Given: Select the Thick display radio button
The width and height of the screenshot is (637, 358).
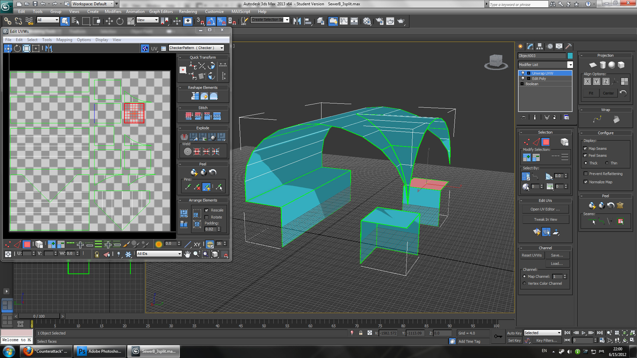Looking at the screenshot, I should 586,163.
